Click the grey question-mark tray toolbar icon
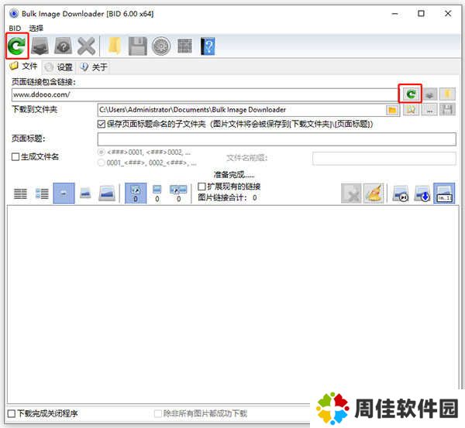This screenshot has height=428, width=465. [63, 46]
